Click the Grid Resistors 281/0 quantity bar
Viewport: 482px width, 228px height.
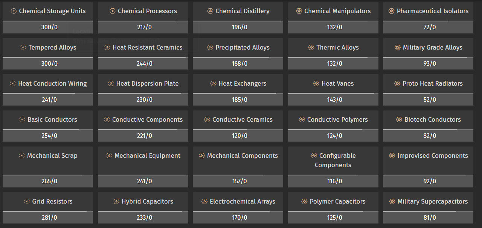point(48,217)
